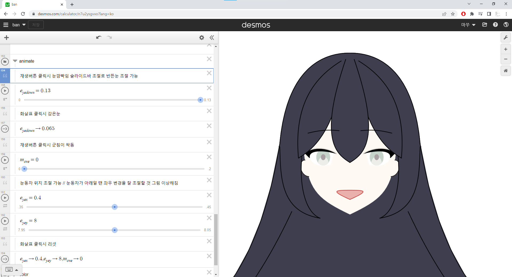Undo the last expression change

point(99,38)
